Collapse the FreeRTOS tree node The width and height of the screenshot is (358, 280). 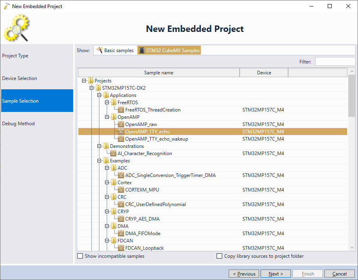(107, 103)
